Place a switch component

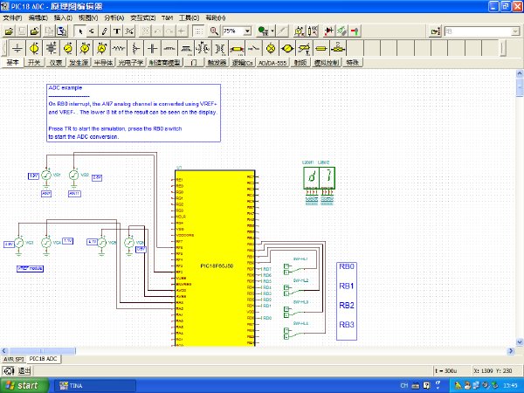coord(254,48)
